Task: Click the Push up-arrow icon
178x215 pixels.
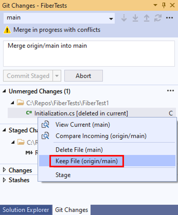Action: [146, 18]
